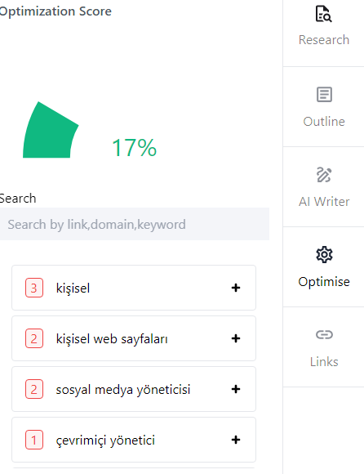Click the red count badge 3 for kişisel
The height and width of the screenshot is (474, 364).
click(x=34, y=288)
